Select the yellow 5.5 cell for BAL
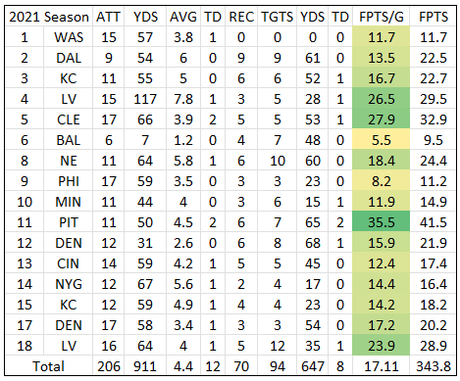460x381 pixels. tap(381, 140)
